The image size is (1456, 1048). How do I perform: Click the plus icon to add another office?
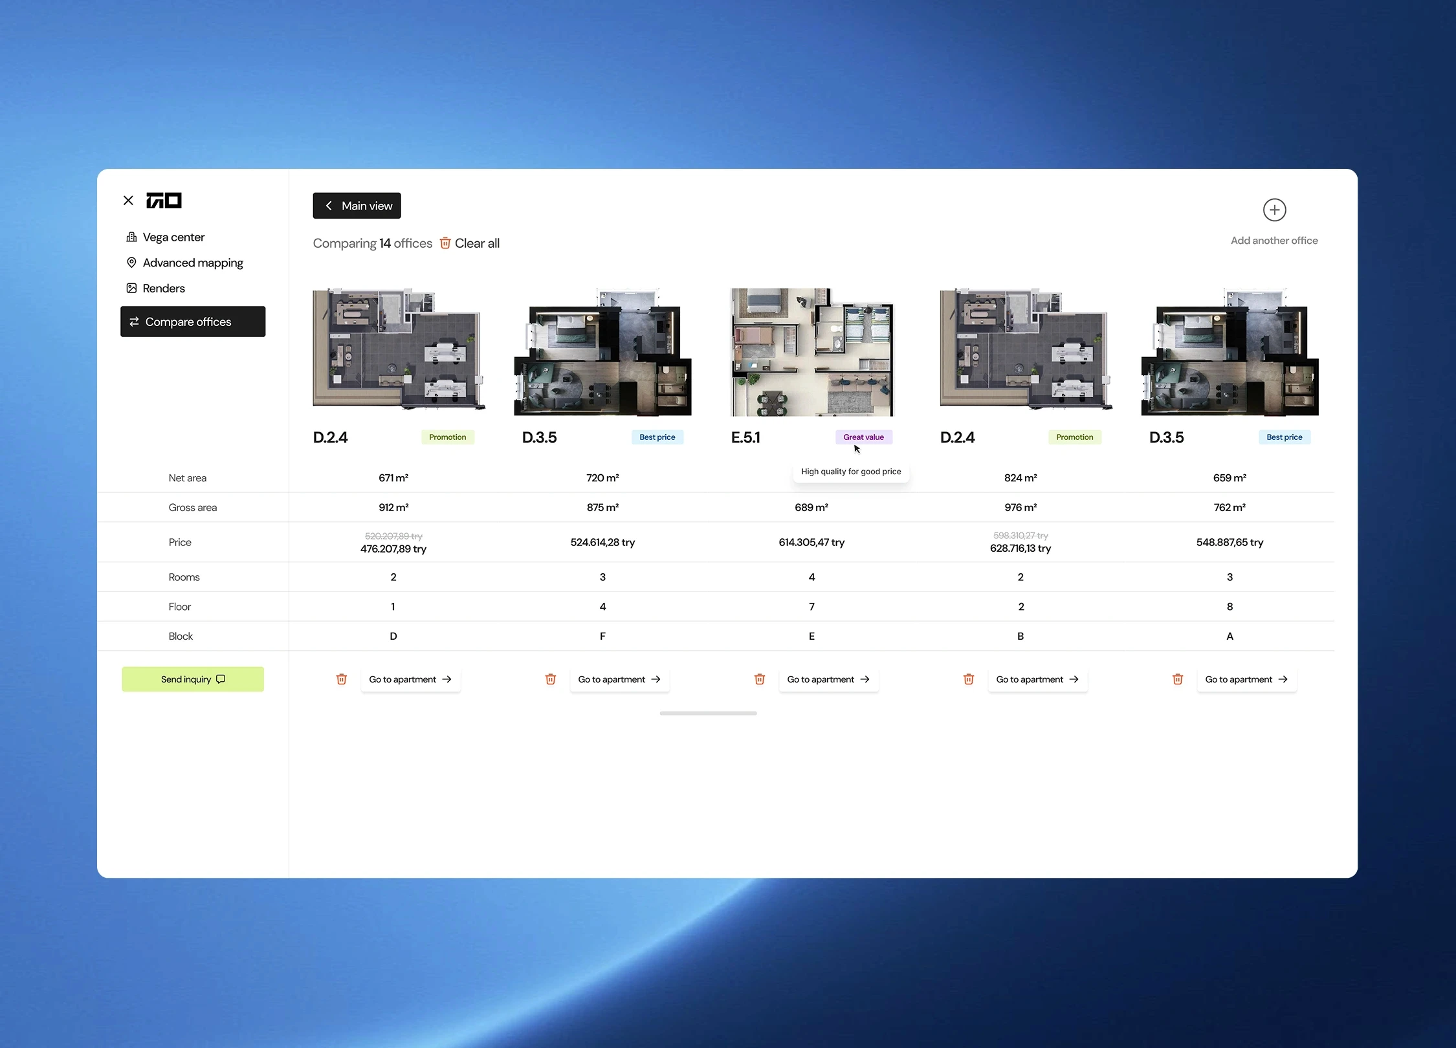[x=1274, y=210]
